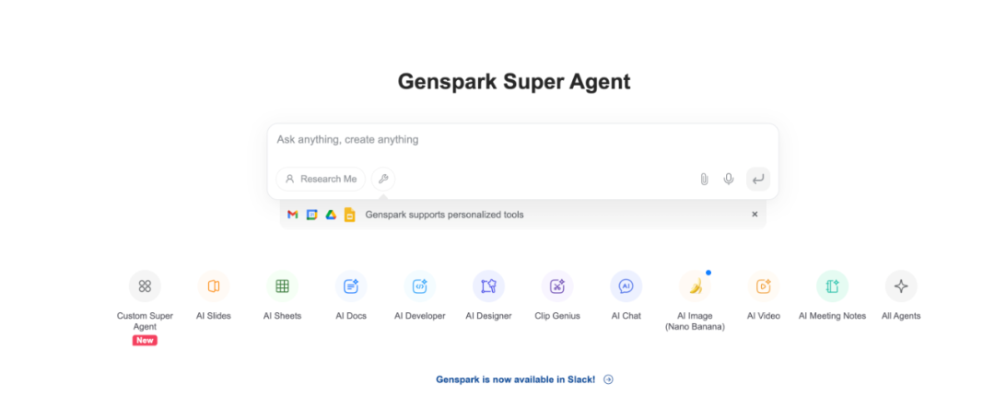Dismiss the personalized tools banner
The height and width of the screenshot is (408, 995).
[x=755, y=215]
